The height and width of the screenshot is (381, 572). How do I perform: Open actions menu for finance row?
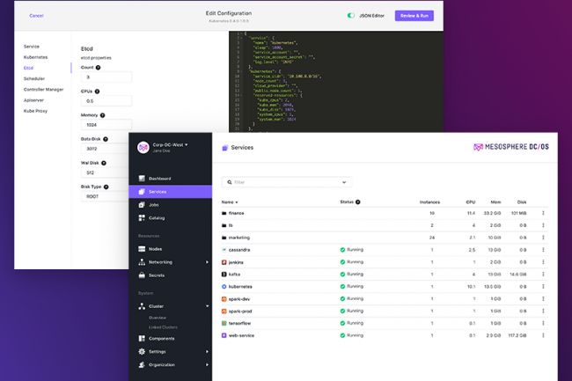click(543, 213)
